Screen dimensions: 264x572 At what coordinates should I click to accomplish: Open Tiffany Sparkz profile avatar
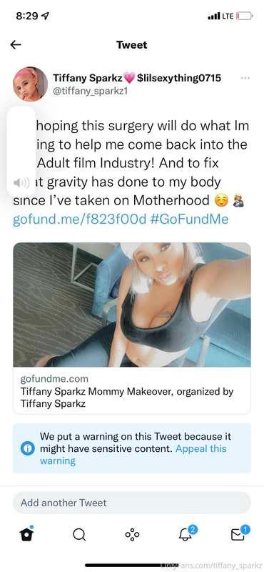point(30,84)
